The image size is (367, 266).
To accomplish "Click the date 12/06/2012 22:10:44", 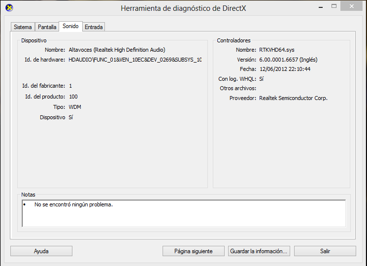I will pos(285,69).
